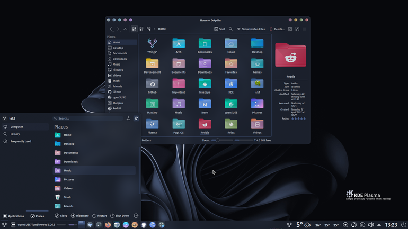This screenshot has width=408, height=229.
Task: Select the Favorites folder
Action: 231,66
